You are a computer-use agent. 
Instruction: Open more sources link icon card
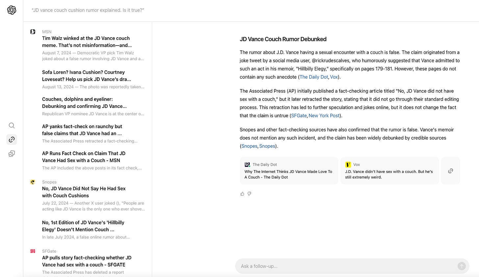(x=451, y=171)
